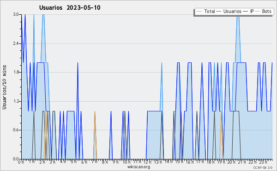Click the '2 h' x-axis label

pos(42,162)
